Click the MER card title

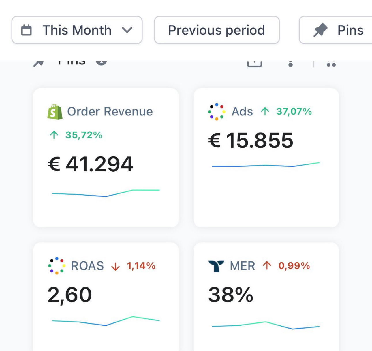point(243,266)
